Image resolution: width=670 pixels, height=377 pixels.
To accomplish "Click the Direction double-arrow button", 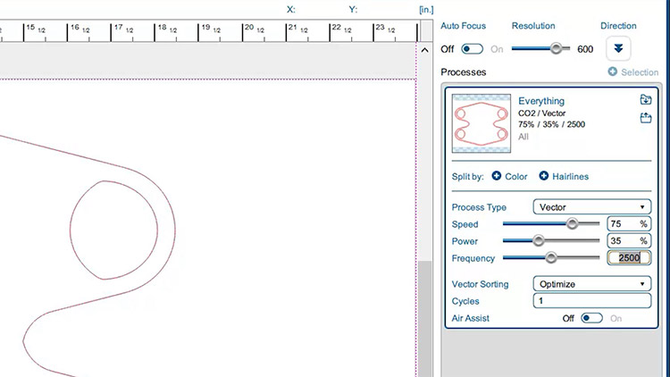I will tap(619, 48).
